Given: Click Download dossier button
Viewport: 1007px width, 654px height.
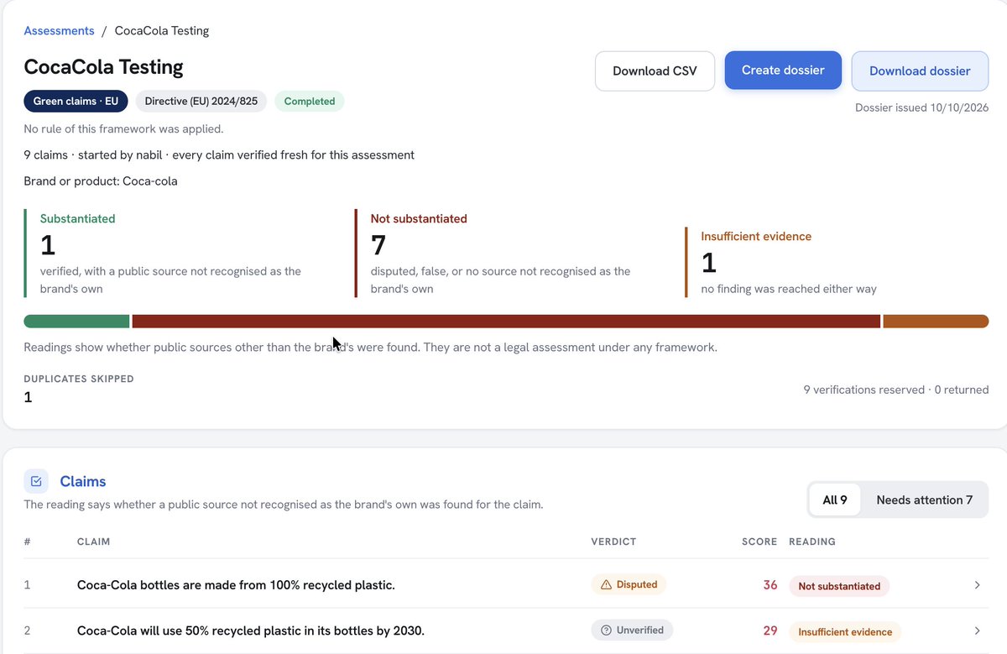Looking at the screenshot, I should pos(920,71).
